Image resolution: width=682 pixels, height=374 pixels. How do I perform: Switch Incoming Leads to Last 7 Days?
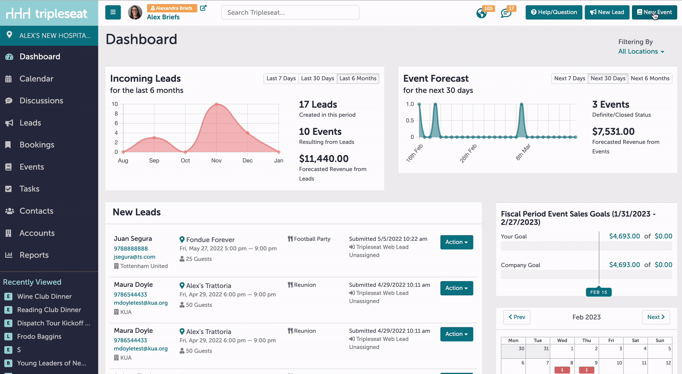pyautogui.click(x=281, y=78)
